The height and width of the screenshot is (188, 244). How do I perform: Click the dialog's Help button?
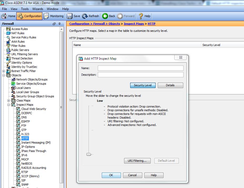coord(154,175)
